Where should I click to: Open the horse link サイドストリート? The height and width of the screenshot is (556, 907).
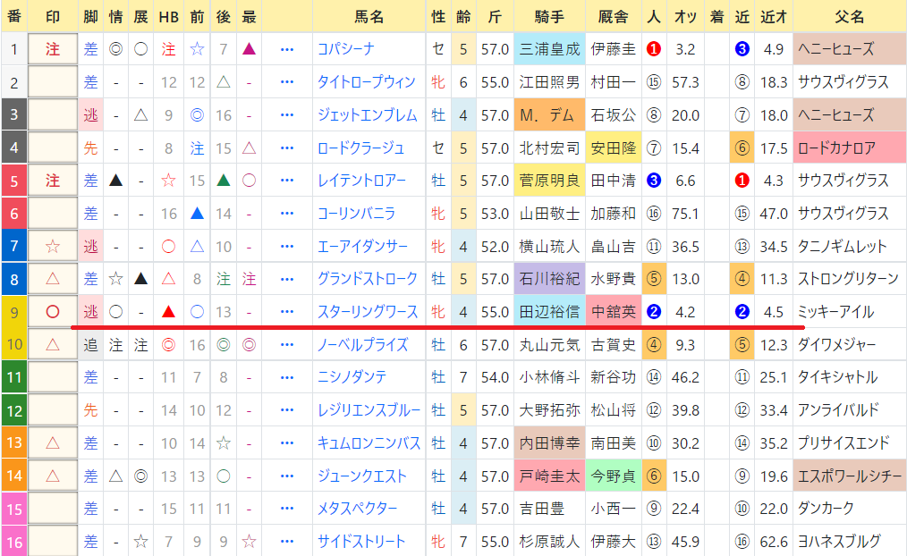(361, 542)
